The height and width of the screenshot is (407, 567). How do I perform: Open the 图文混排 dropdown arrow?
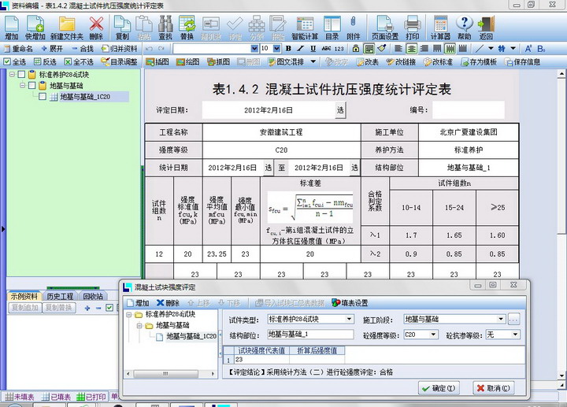tap(313, 62)
